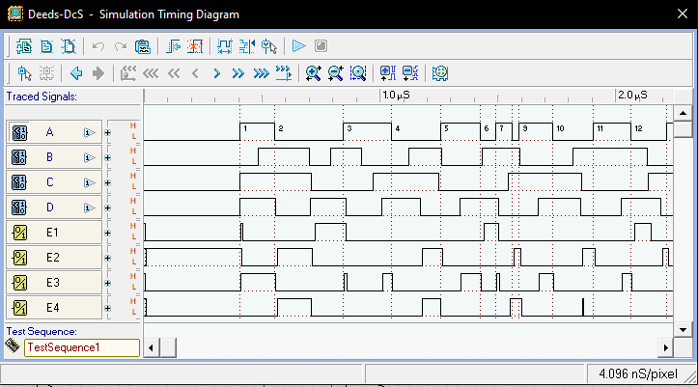Click the Start Simulation play icon
Viewport: 698px width, 387px height.
coord(299,45)
